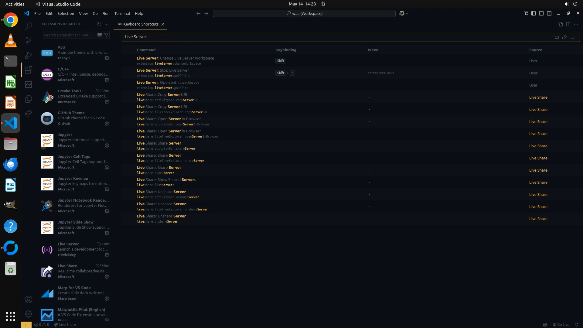Open the Accounts menu icon

(29, 300)
